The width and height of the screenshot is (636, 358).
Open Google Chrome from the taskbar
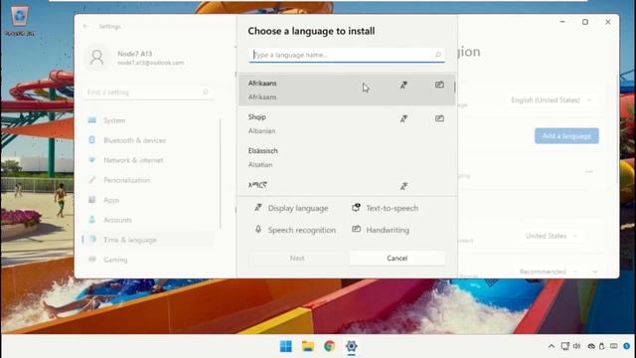(x=329, y=346)
